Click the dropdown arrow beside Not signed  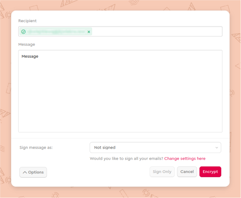[216, 148]
